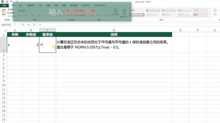Click the Insert cells (插入) icon
The image size is (220, 123).
tap(215, 11)
